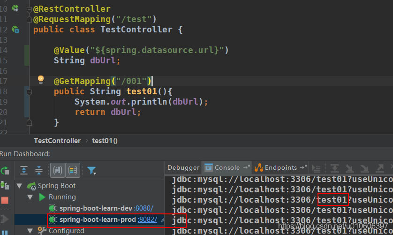Open the :8082/ link for spring-boot-learn-prod
The height and width of the screenshot is (235, 393).
pos(147,220)
